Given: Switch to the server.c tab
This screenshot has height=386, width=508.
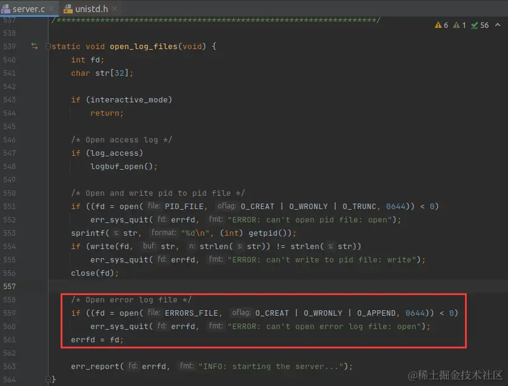Looking at the screenshot, I should coord(28,8).
